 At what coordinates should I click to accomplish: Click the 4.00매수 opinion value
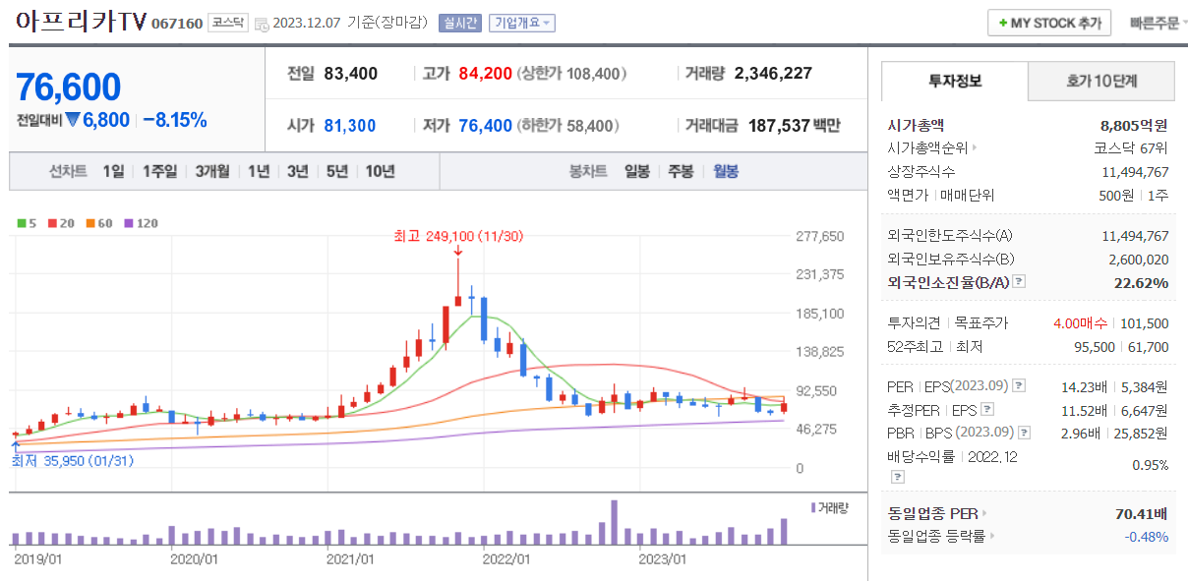pyautogui.click(x=1080, y=323)
